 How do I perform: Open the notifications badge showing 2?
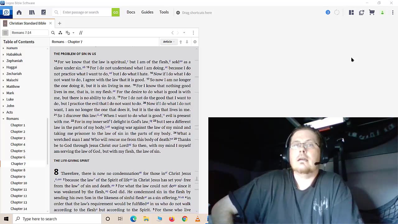tap(328, 12)
